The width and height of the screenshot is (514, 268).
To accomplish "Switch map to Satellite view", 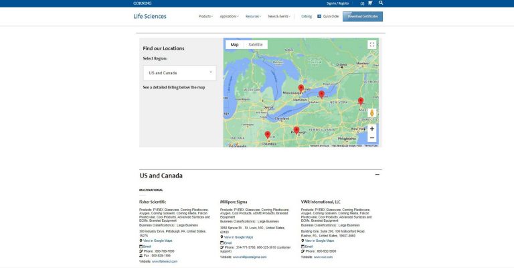I will point(256,45).
